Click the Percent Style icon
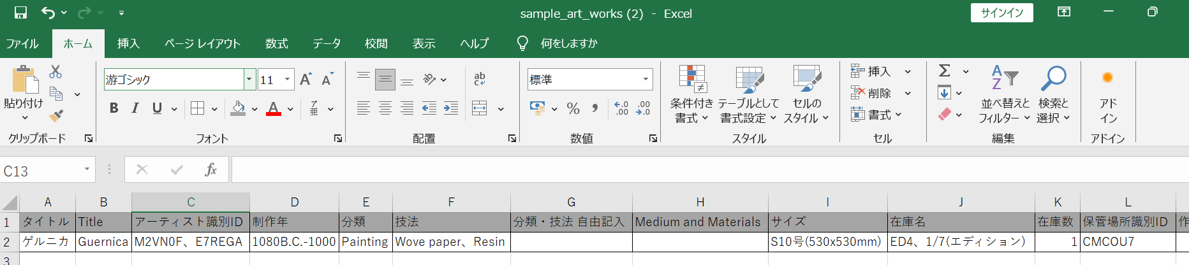Viewport: 1189px width, 265px height. tap(573, 109)
